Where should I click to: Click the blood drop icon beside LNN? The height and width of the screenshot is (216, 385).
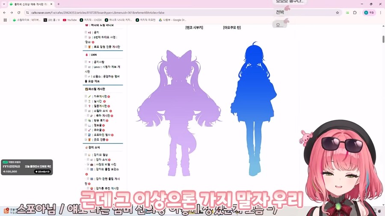coord(87,55)
